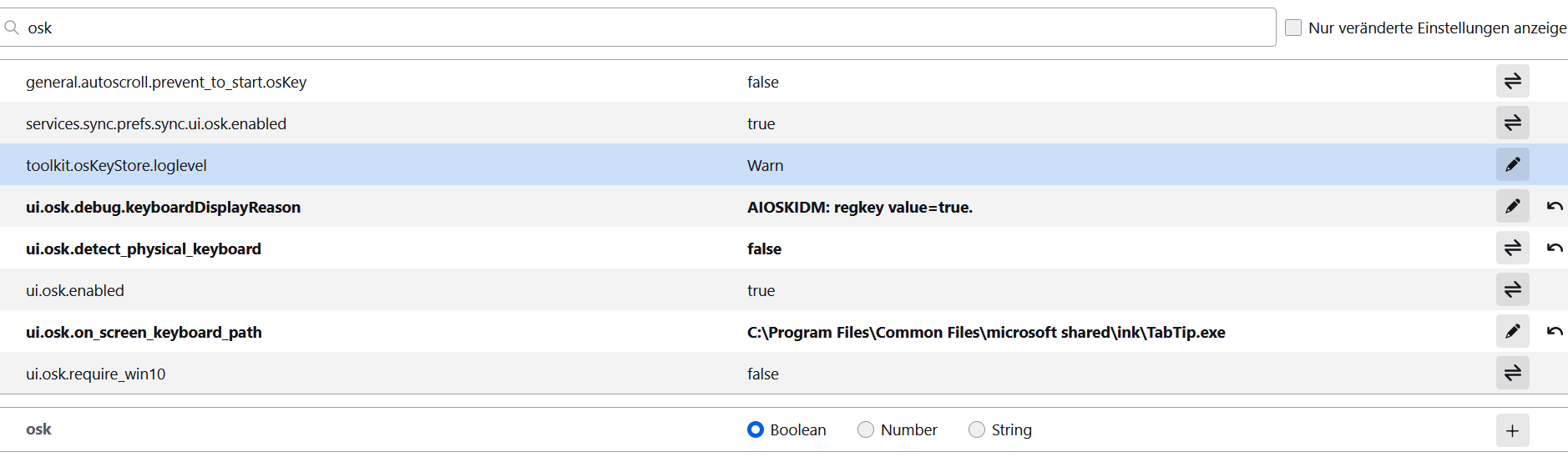The image size is (1568, 472).
Task: Toggle ui.osk.require_win10 preference
Action: click(1512, 373)
